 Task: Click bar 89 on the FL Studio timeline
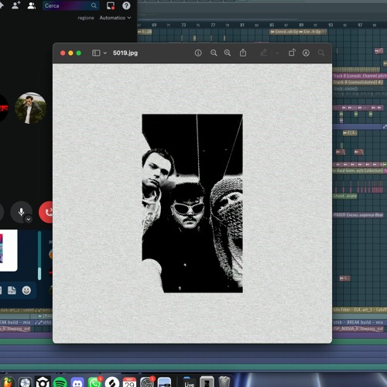pos(301,25)
